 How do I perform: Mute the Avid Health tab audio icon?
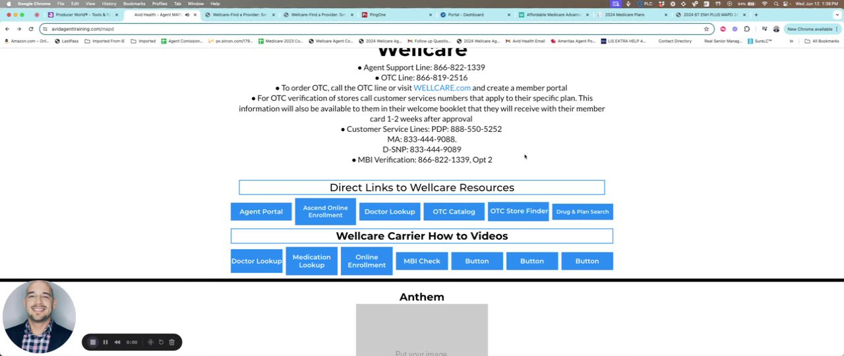187,15
